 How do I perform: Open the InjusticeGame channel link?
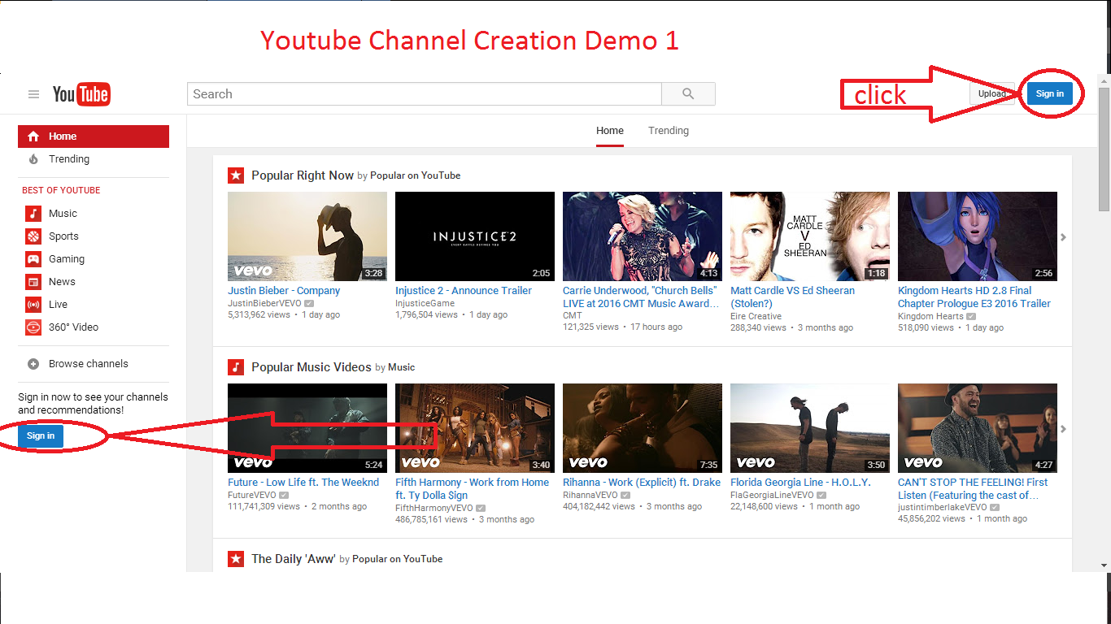pyautogui.click(x=425, y=303)
